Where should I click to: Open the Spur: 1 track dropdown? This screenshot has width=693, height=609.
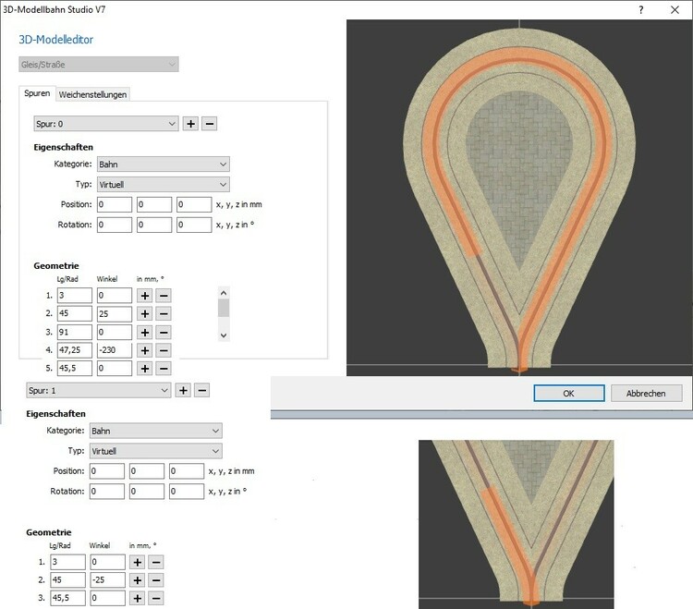coord(97,391)
